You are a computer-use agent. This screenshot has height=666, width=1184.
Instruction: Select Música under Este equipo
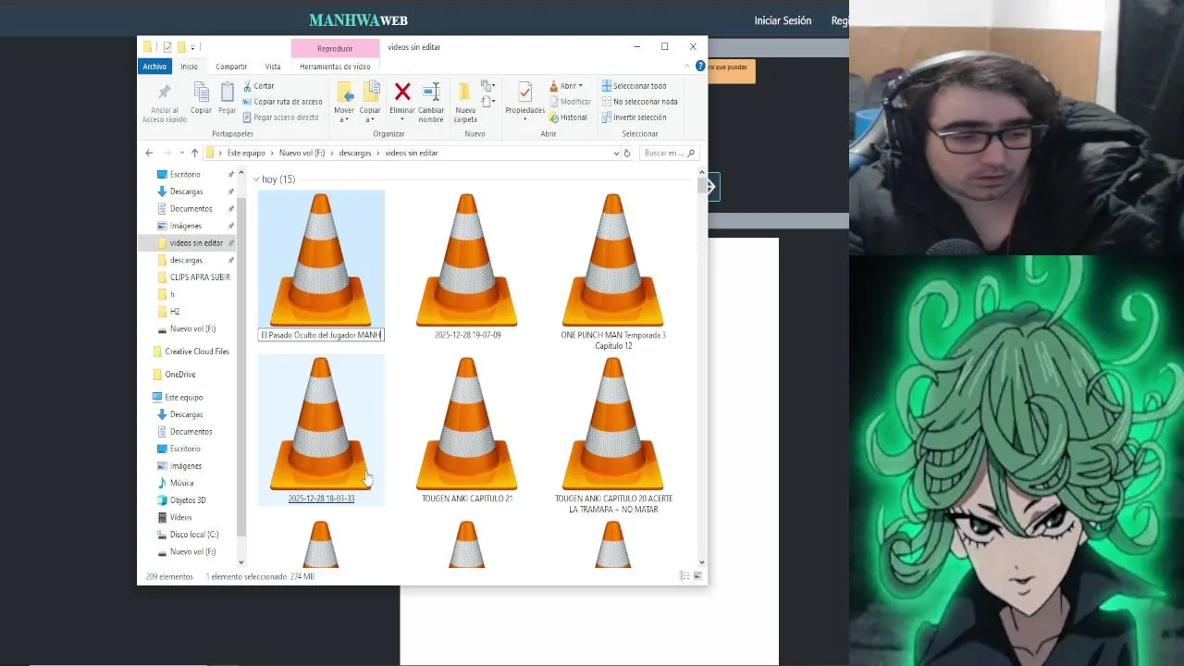click(x=181, y=483)
